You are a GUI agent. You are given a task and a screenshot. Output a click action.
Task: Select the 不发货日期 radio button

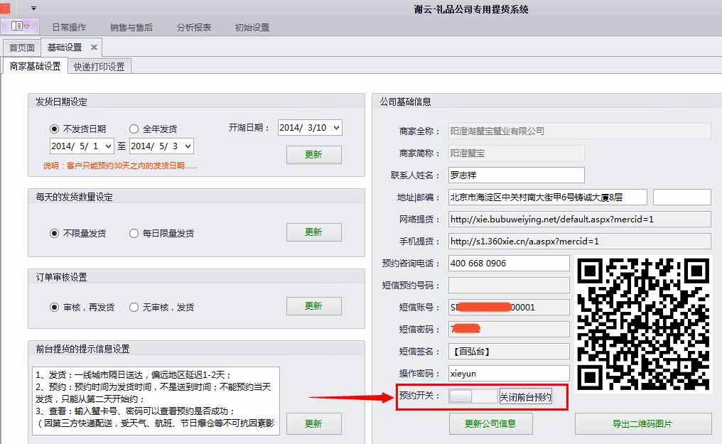point(54,129)
